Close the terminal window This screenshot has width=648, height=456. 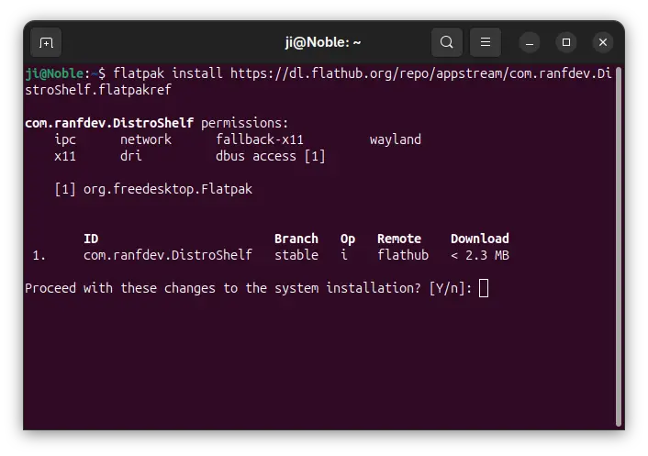(x=603, y=42)
